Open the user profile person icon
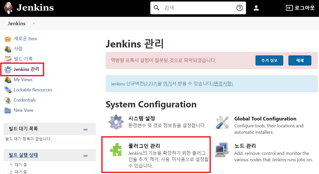Viewport: 319px width, 174px height. (x=256, y=8)
